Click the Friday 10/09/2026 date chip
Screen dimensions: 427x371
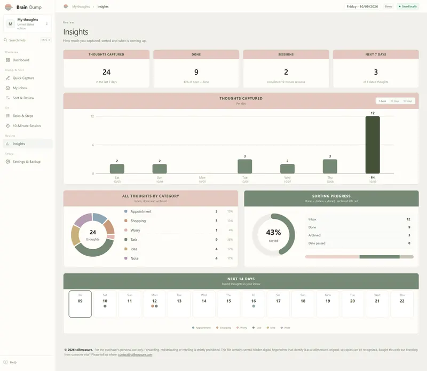click(362, 6)
